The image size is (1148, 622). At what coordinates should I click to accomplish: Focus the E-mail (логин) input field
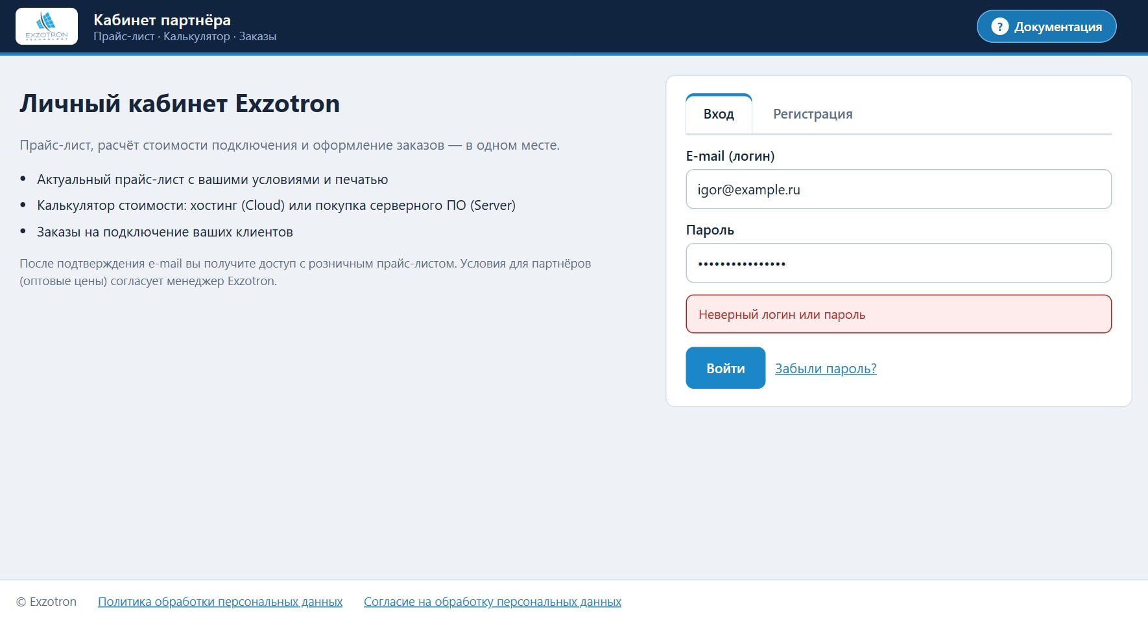[x=898, y=189]
